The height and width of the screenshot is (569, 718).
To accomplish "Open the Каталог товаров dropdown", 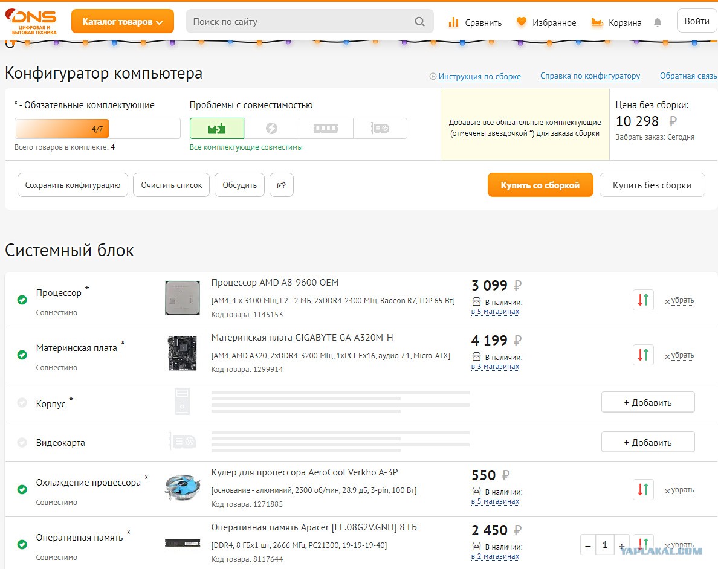I will [122, 22].
